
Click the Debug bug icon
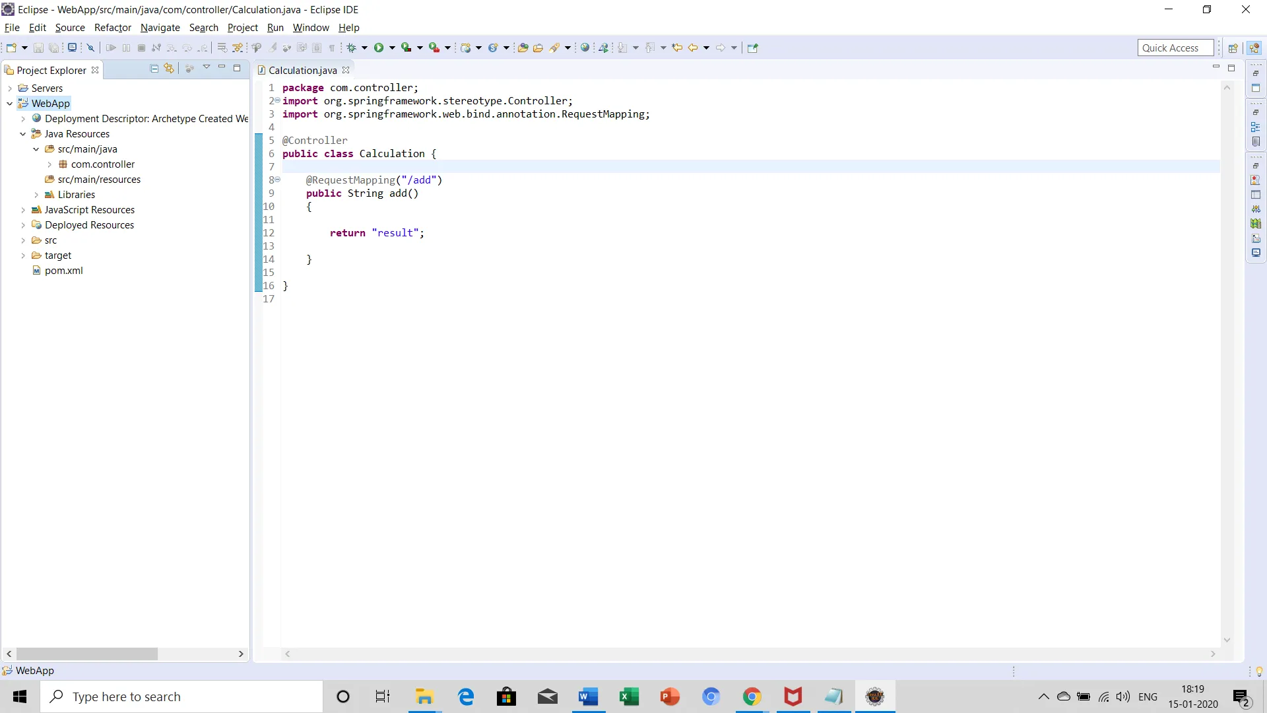[352, 48]
